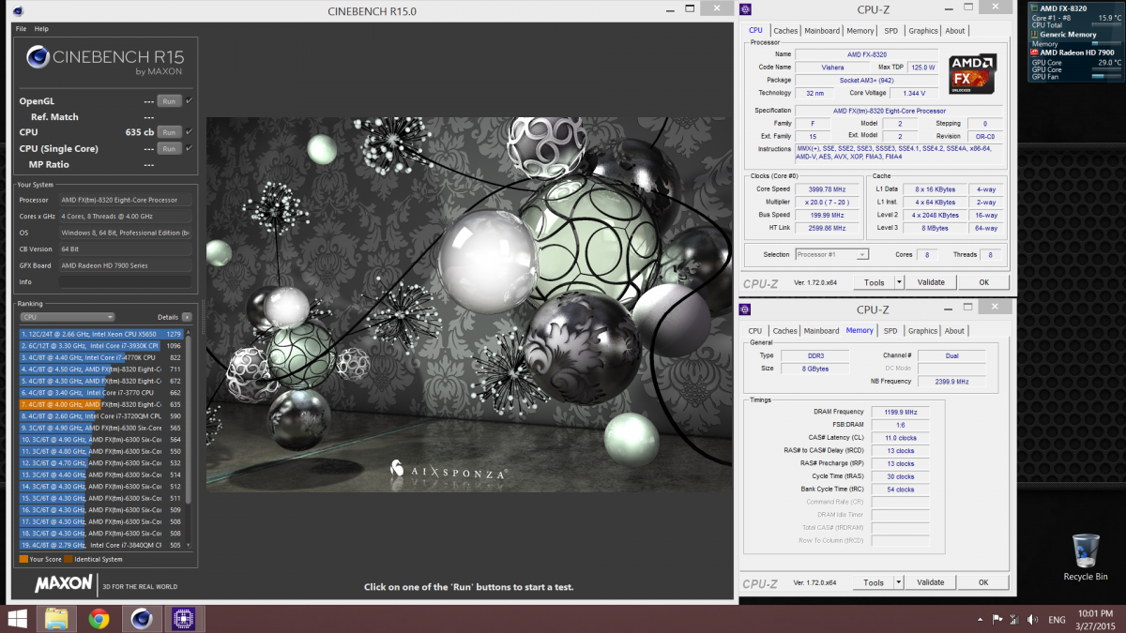Open the Processor #1 selection dropdown
1126x633 pixels.
tap(831, 254)
